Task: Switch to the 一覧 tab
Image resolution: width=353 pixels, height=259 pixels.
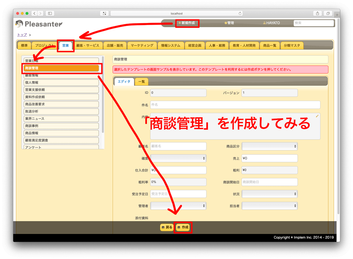Action: point(142,82)
